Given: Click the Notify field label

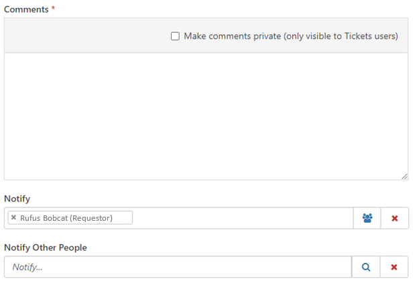Looking at the screenshot, I should (x=17, y=199).
